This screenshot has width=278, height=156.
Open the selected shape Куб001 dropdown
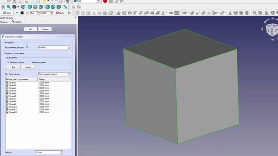[x=54, y=47]
